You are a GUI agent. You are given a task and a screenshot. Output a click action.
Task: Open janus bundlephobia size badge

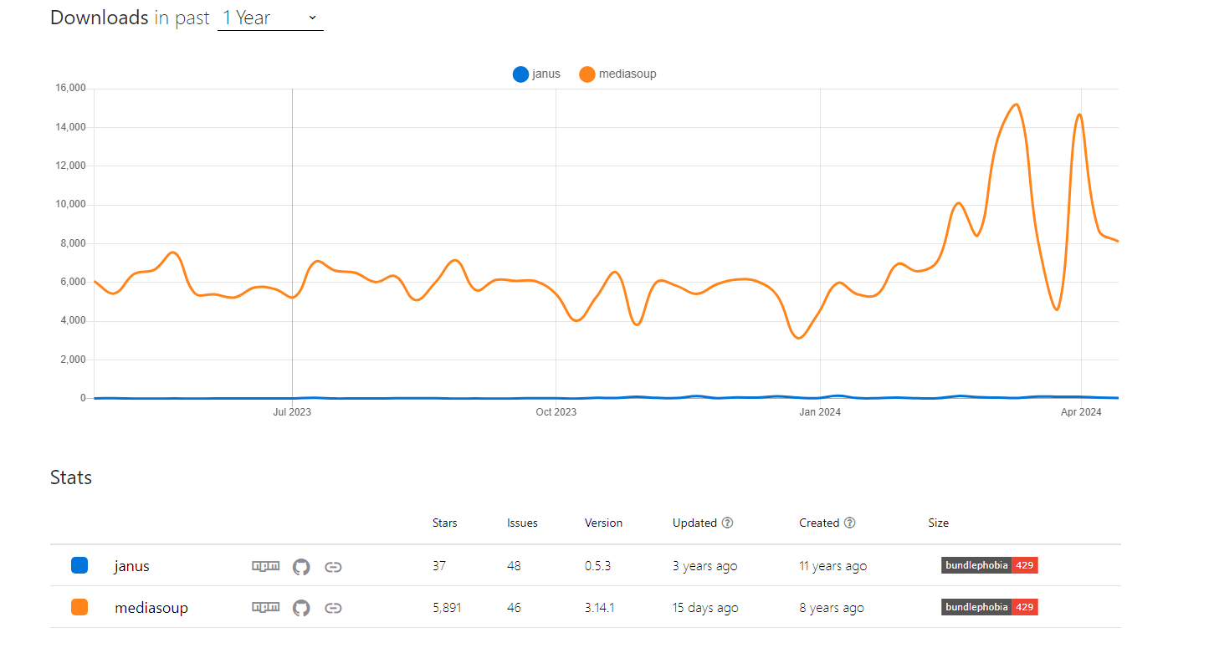(990, 566)
